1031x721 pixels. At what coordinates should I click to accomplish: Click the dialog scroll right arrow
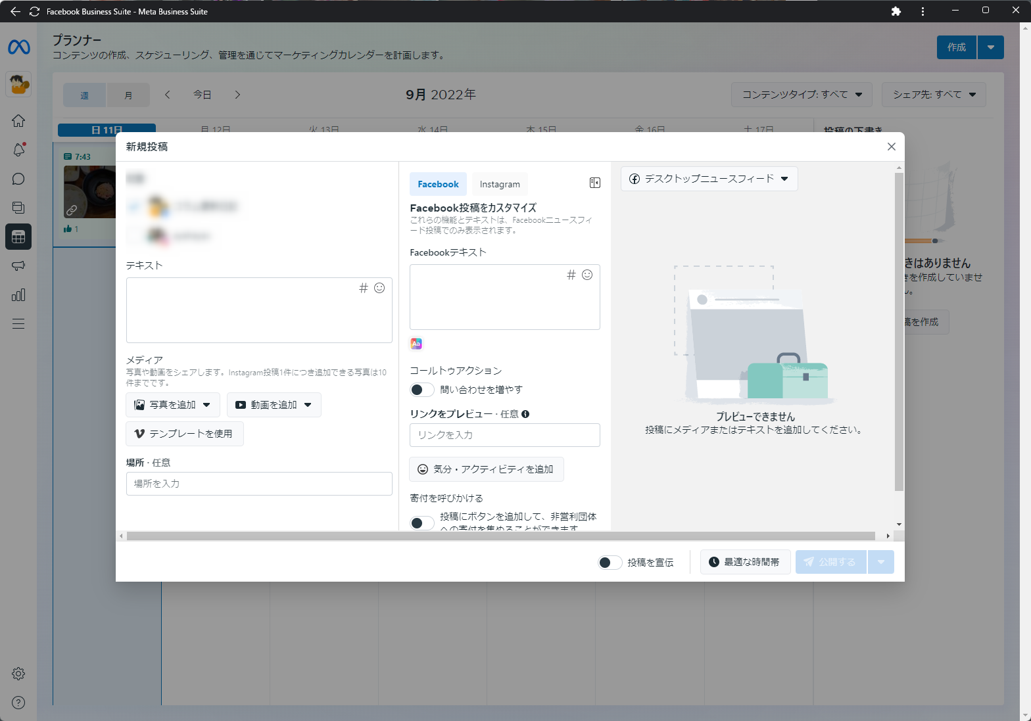click(888, 536)
